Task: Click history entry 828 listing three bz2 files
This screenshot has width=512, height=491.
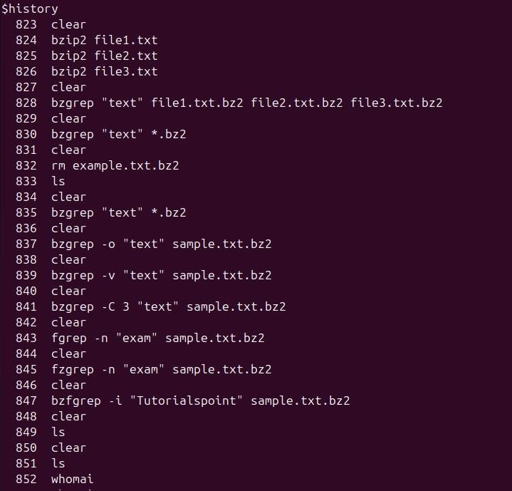Action: pos(246,103)
